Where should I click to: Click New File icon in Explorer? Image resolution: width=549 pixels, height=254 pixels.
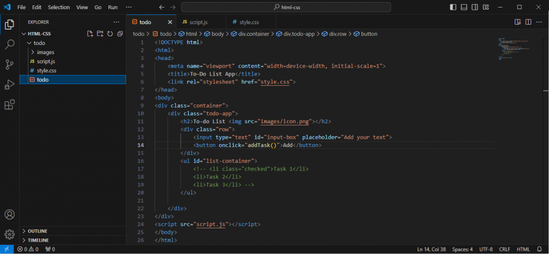tap(90, 33)
